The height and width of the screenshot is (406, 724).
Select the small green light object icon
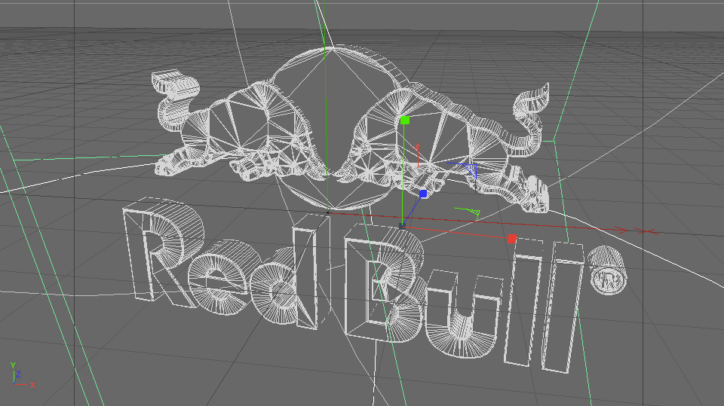pyautogui.click(x=468, y=212)
